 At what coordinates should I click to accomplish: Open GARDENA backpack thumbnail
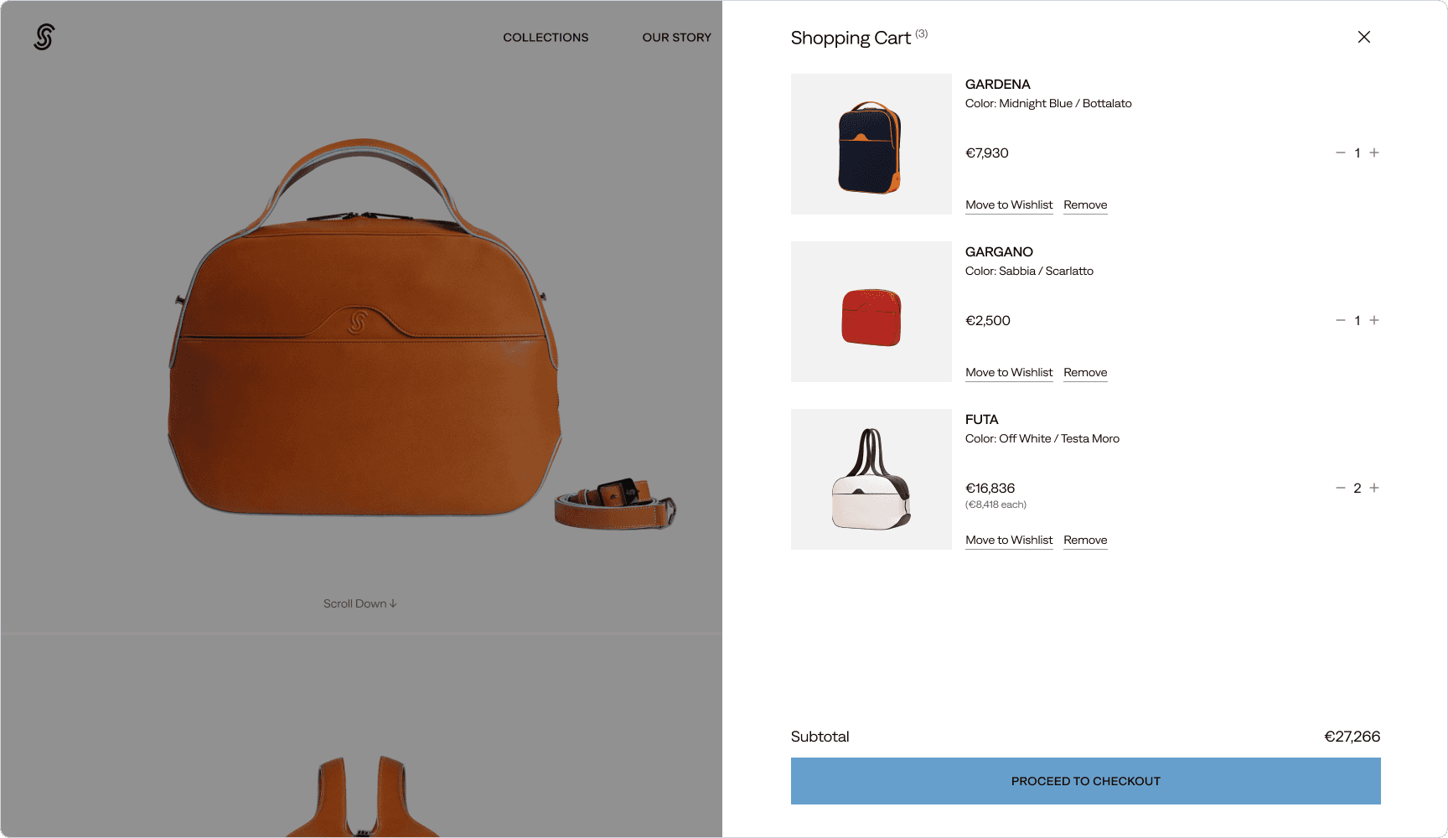coord(871,144)
